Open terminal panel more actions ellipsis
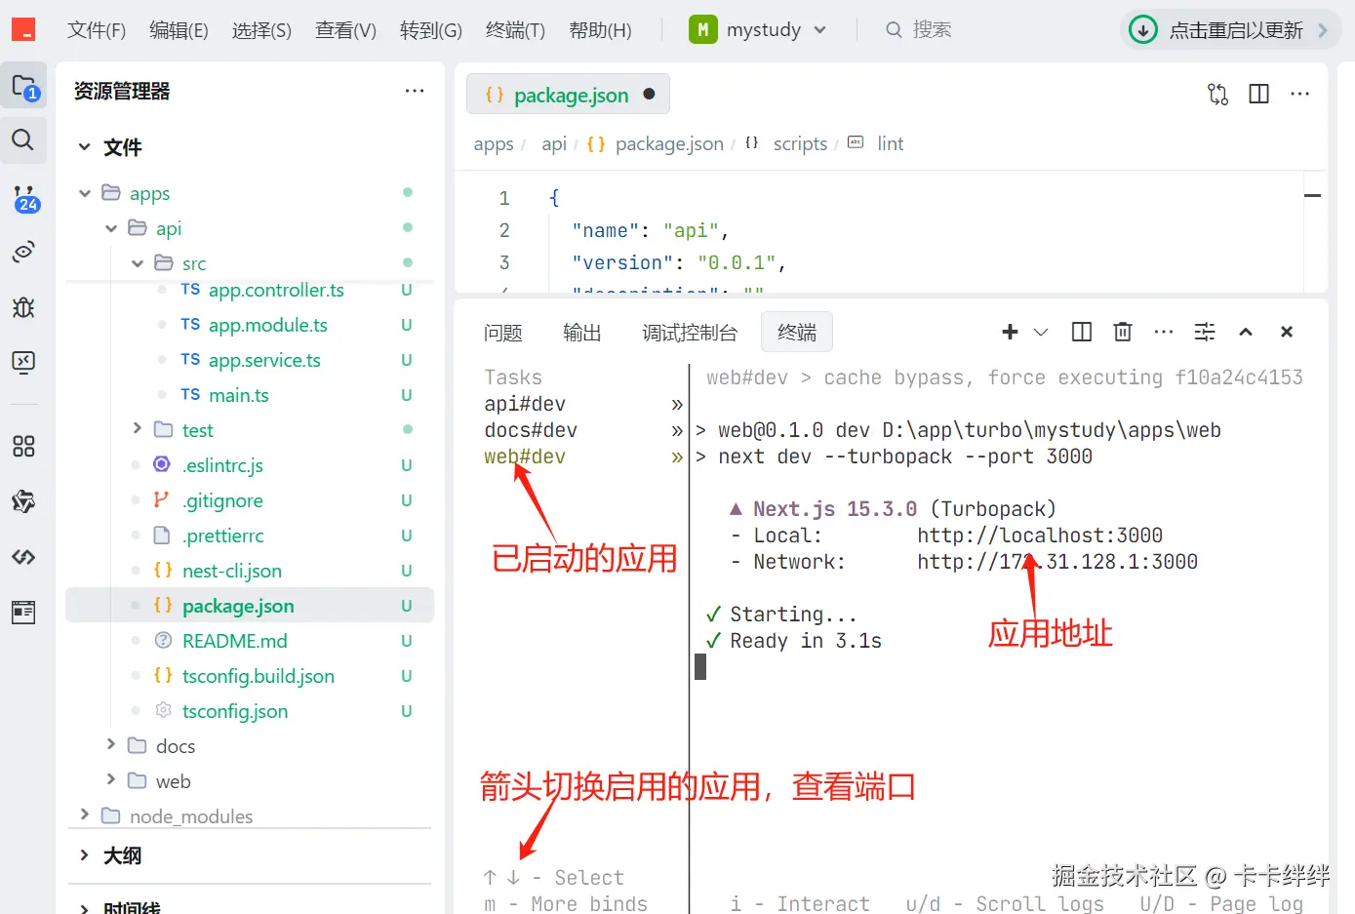This screenshot has width=1355, height=914. pyautogui.click(x=1164, y=332)
